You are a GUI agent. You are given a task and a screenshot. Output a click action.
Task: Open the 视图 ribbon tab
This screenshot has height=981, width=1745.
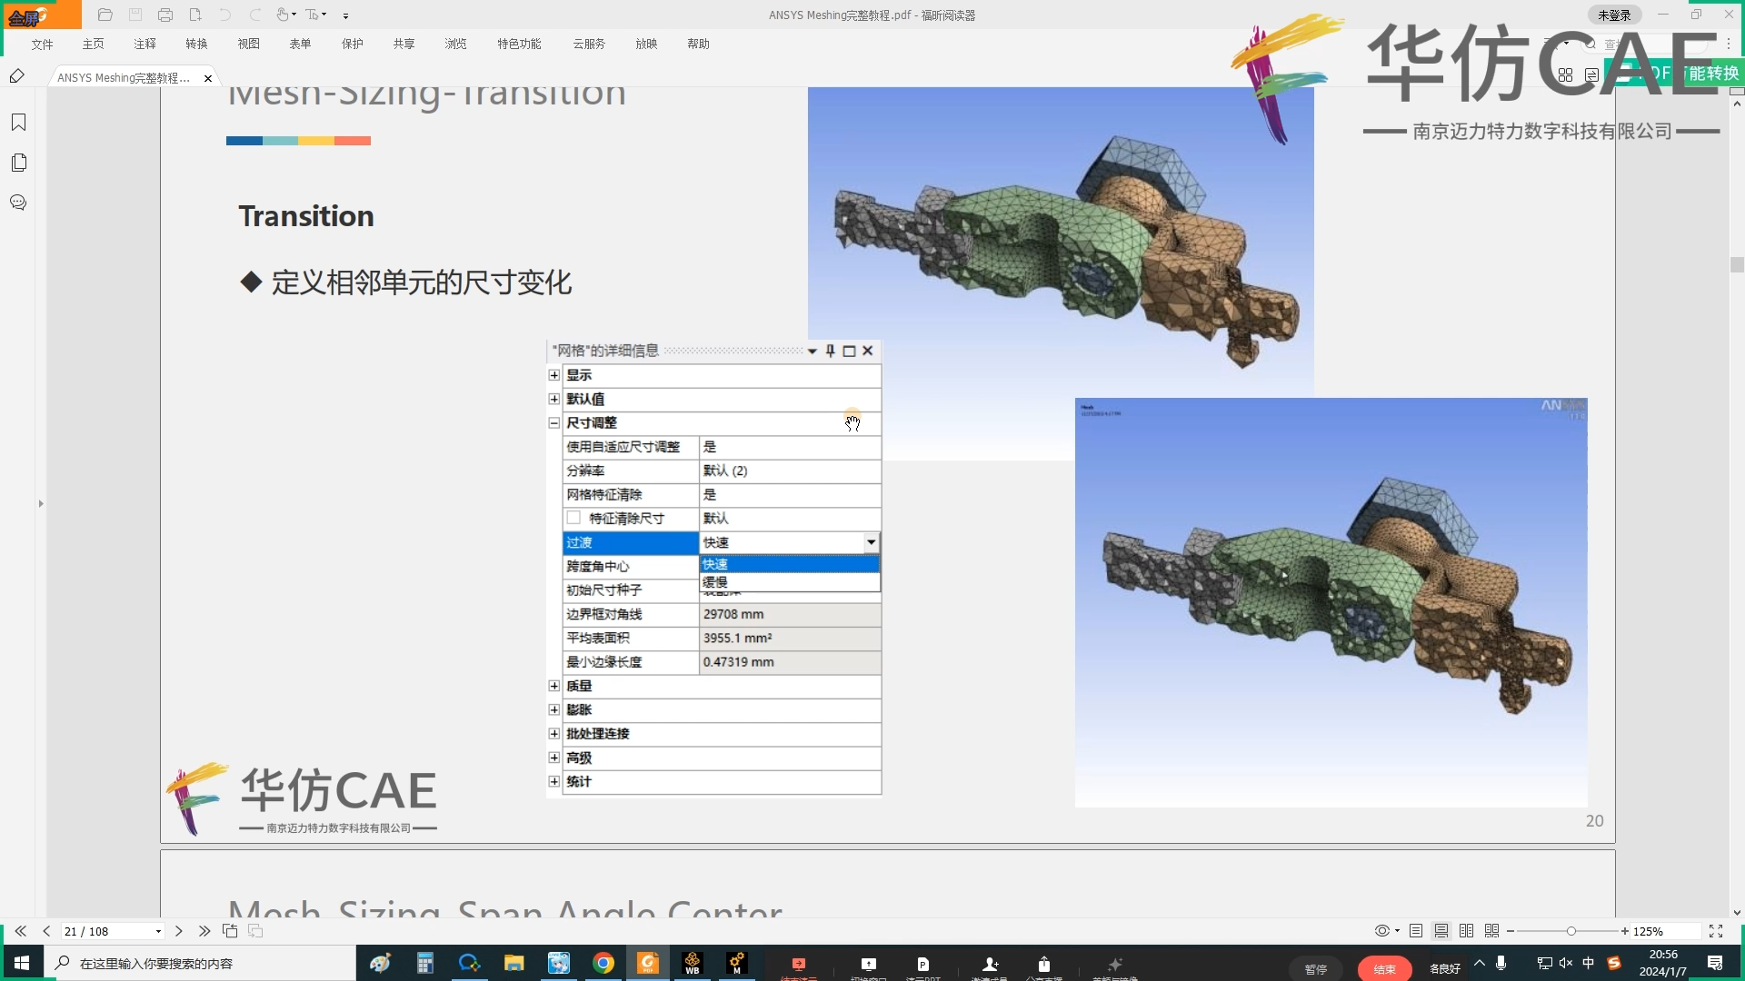(x=249, y=44)
